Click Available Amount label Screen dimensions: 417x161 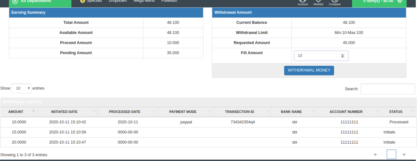click(76, 33)
